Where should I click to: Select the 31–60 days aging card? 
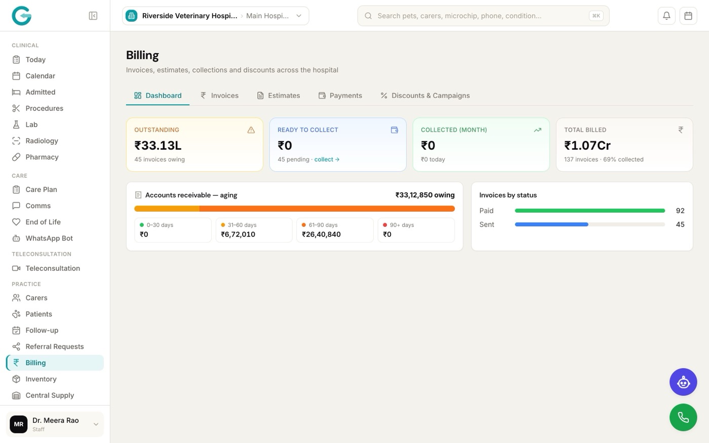[x=254, y=230]
